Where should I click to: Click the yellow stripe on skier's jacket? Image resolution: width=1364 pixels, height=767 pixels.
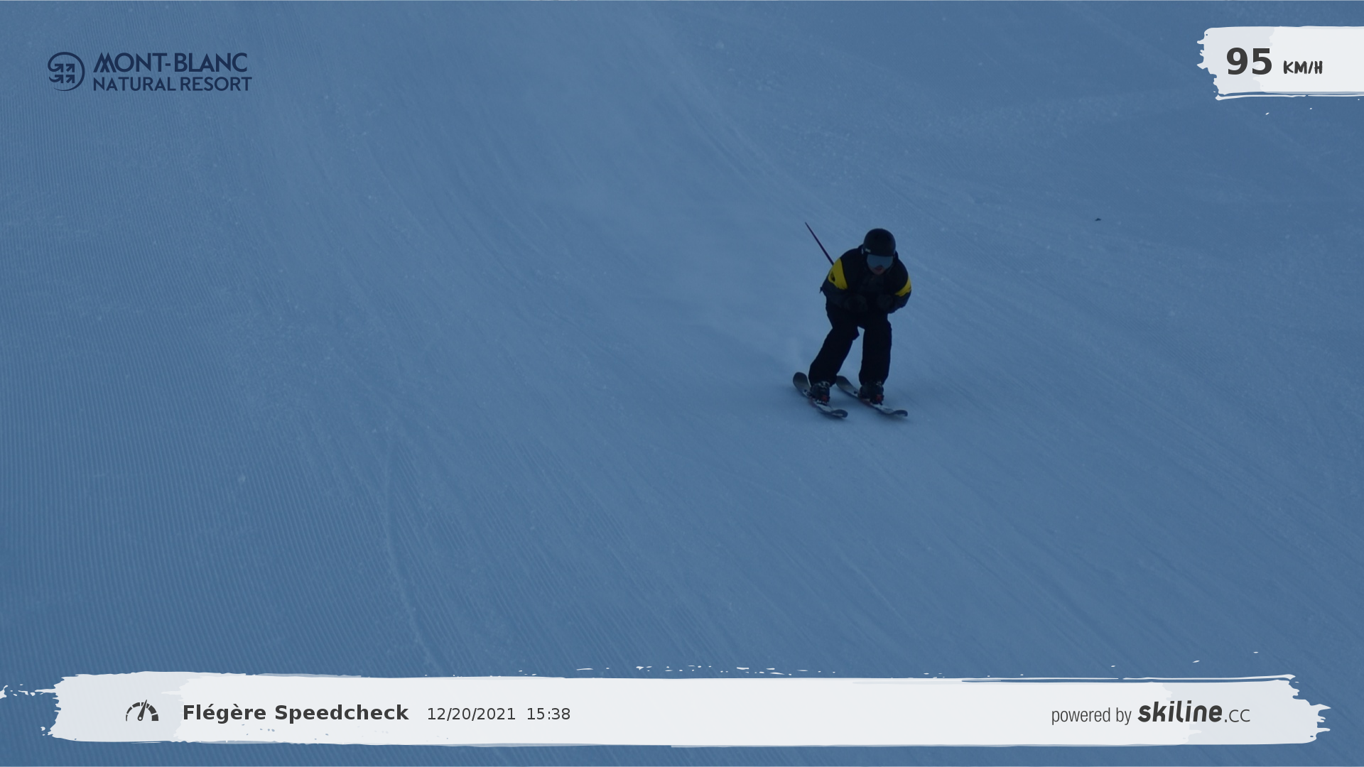pyautogui.click(x=839, y=275)
